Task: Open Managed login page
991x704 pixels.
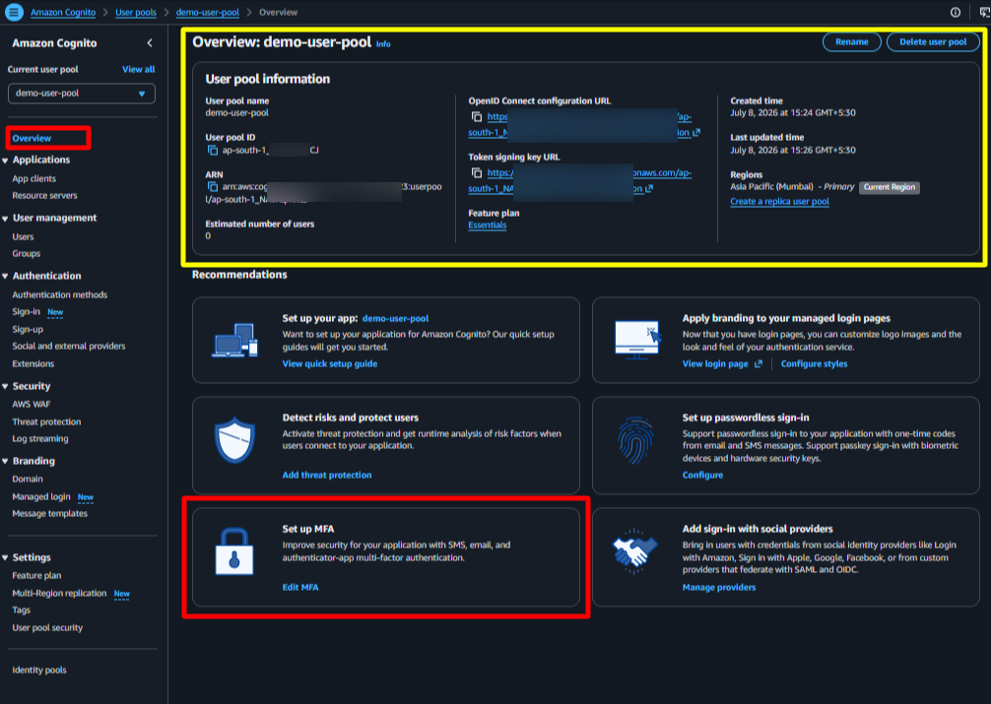Action: point(41,496)
